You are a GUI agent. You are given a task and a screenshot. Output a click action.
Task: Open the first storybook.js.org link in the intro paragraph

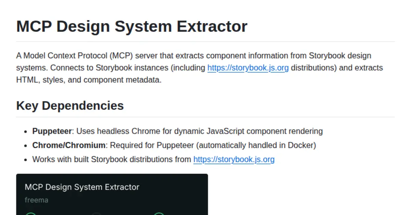(248, 68)
